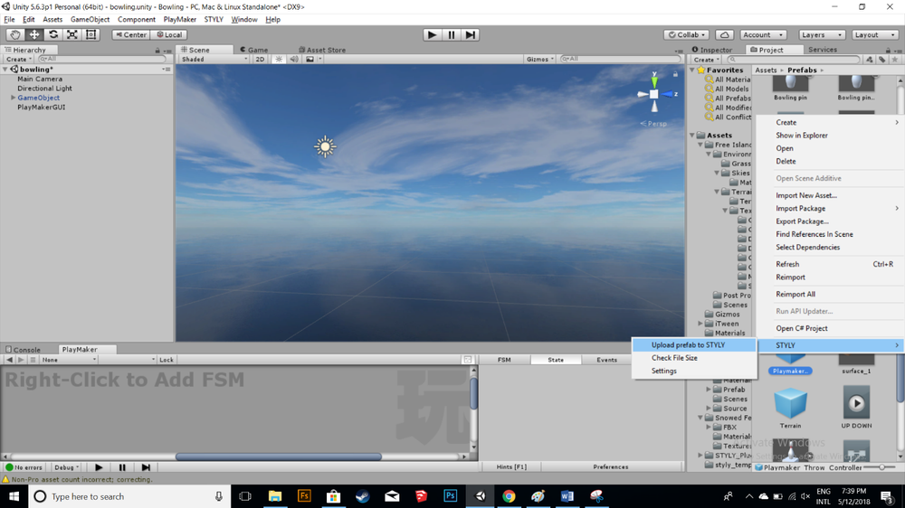Click Hints F1 button
The height and width of the screenshot is (508, 905).
click(511, 467)
